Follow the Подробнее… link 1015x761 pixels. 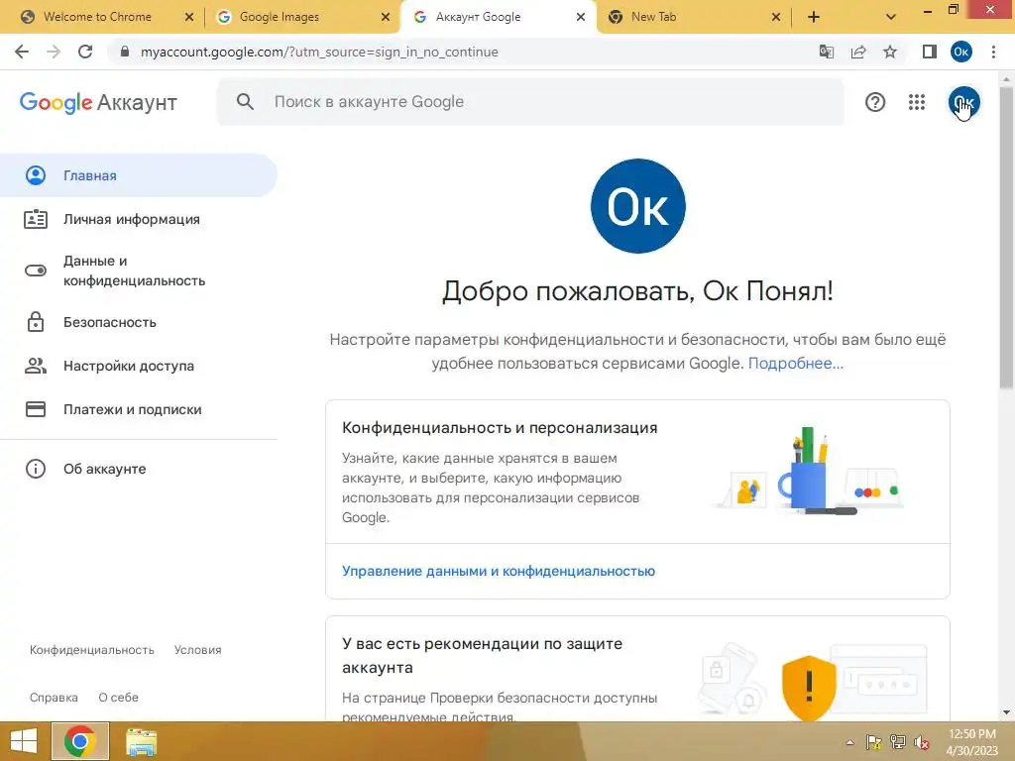coord(796,363)
